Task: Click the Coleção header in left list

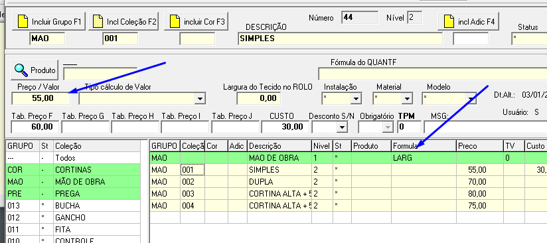Action: [x=97, y=146]
